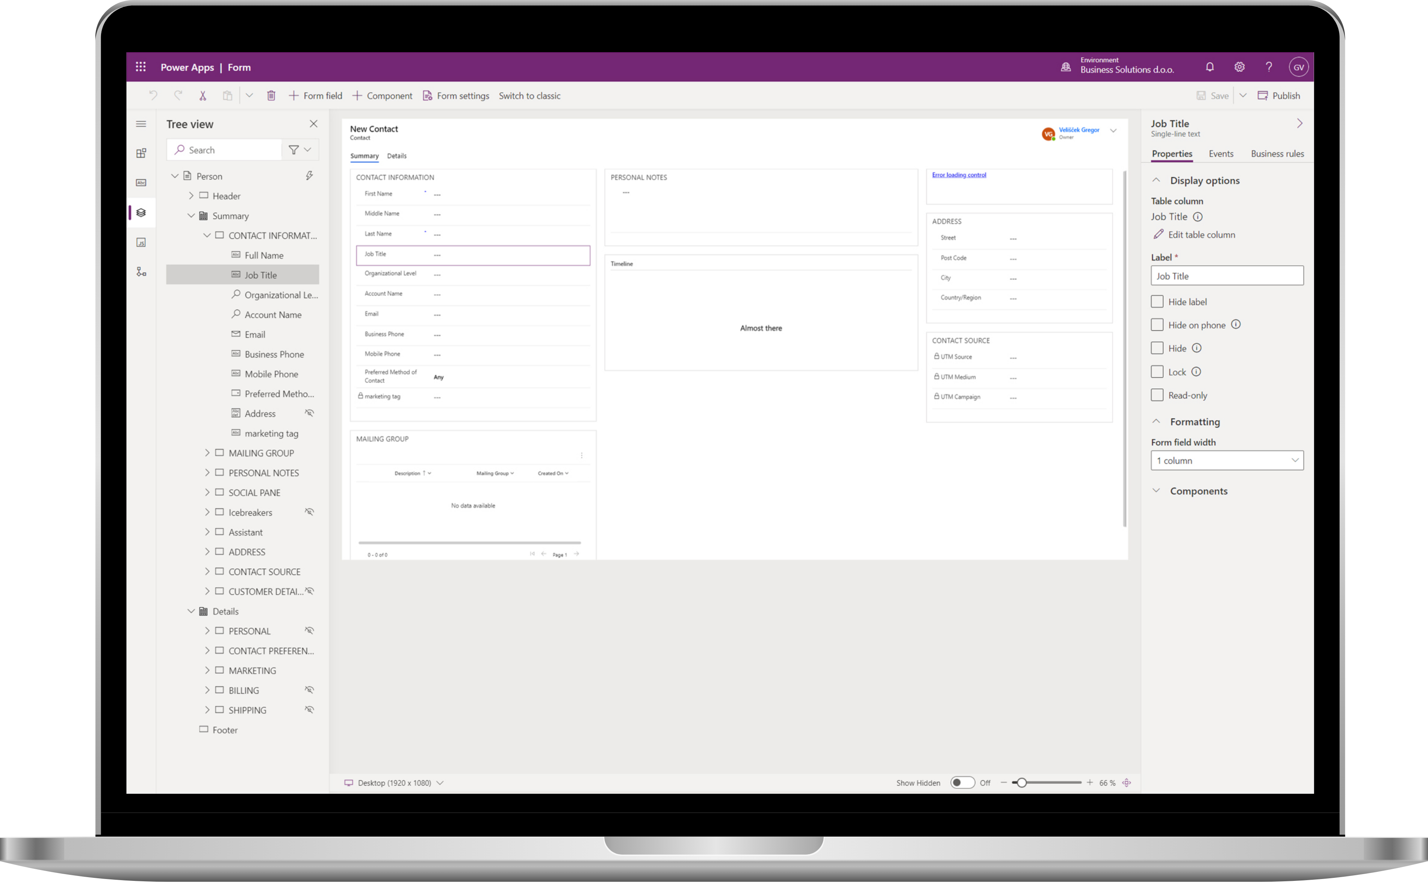This screenshot has height=882, width=1428.
Task: Select the Summary tab in form preview
Action: [x=364, y=156]
